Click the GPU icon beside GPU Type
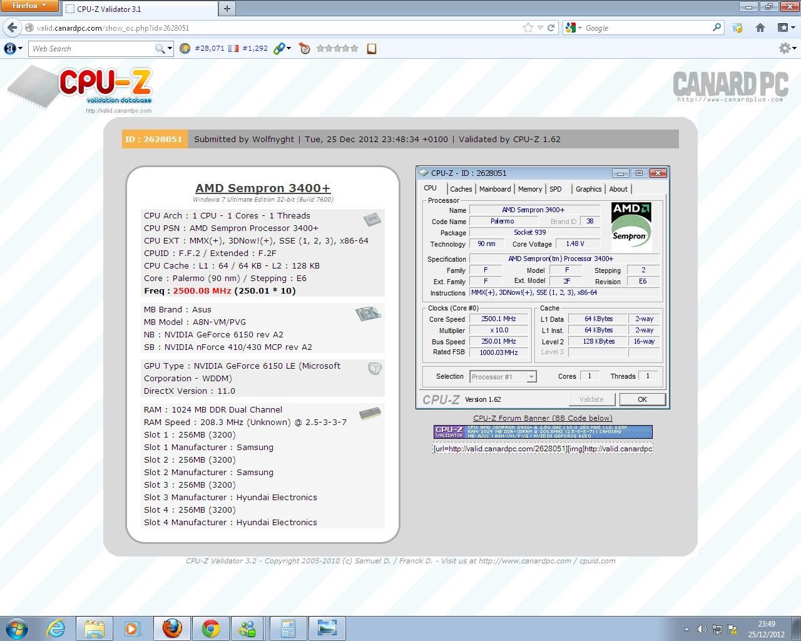Image resolution: width=801 pixels, height=641 pixels. (x=375, y=369)
